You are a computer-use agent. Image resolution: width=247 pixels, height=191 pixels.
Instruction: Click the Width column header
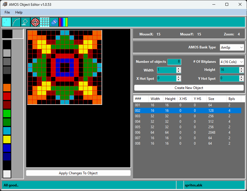[156, 99]
